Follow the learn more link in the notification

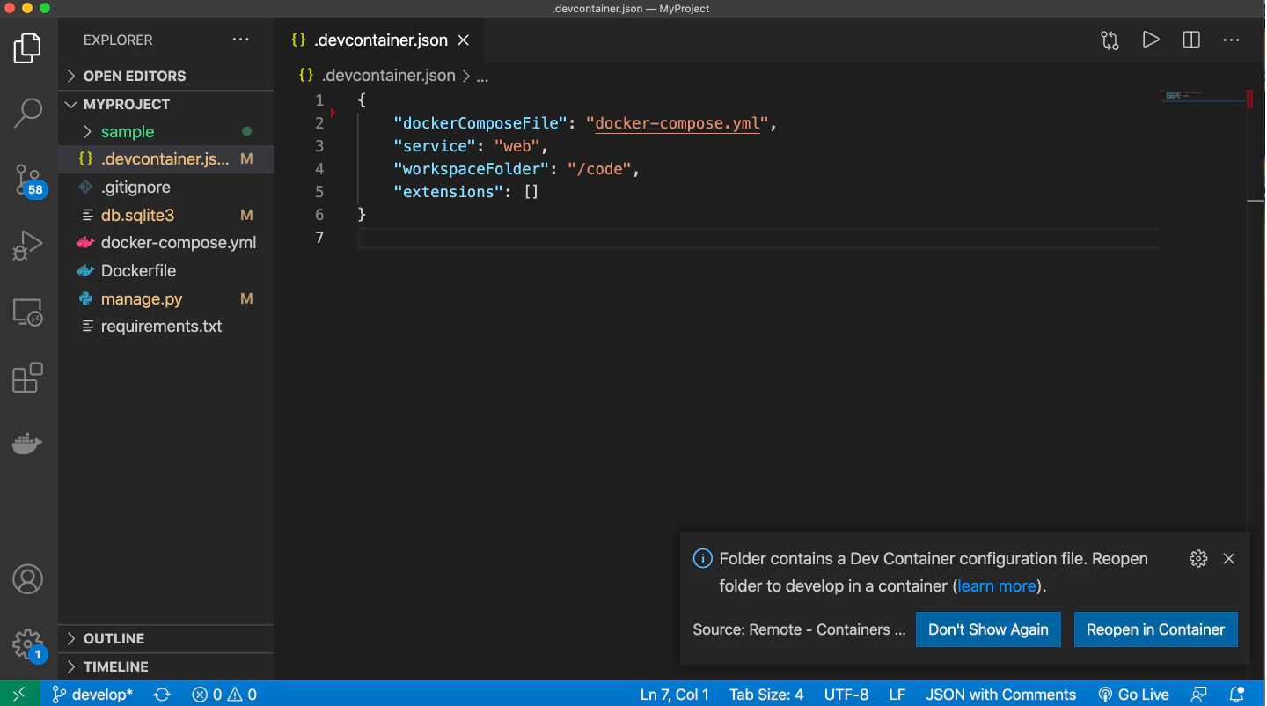998,586
